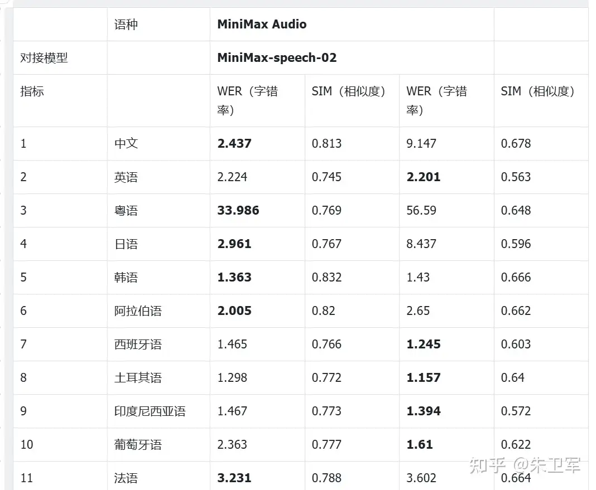The height and width of the screenshot is (490, 596).
Task: Select the 0.766 similarity value
Action: (326, 345)
